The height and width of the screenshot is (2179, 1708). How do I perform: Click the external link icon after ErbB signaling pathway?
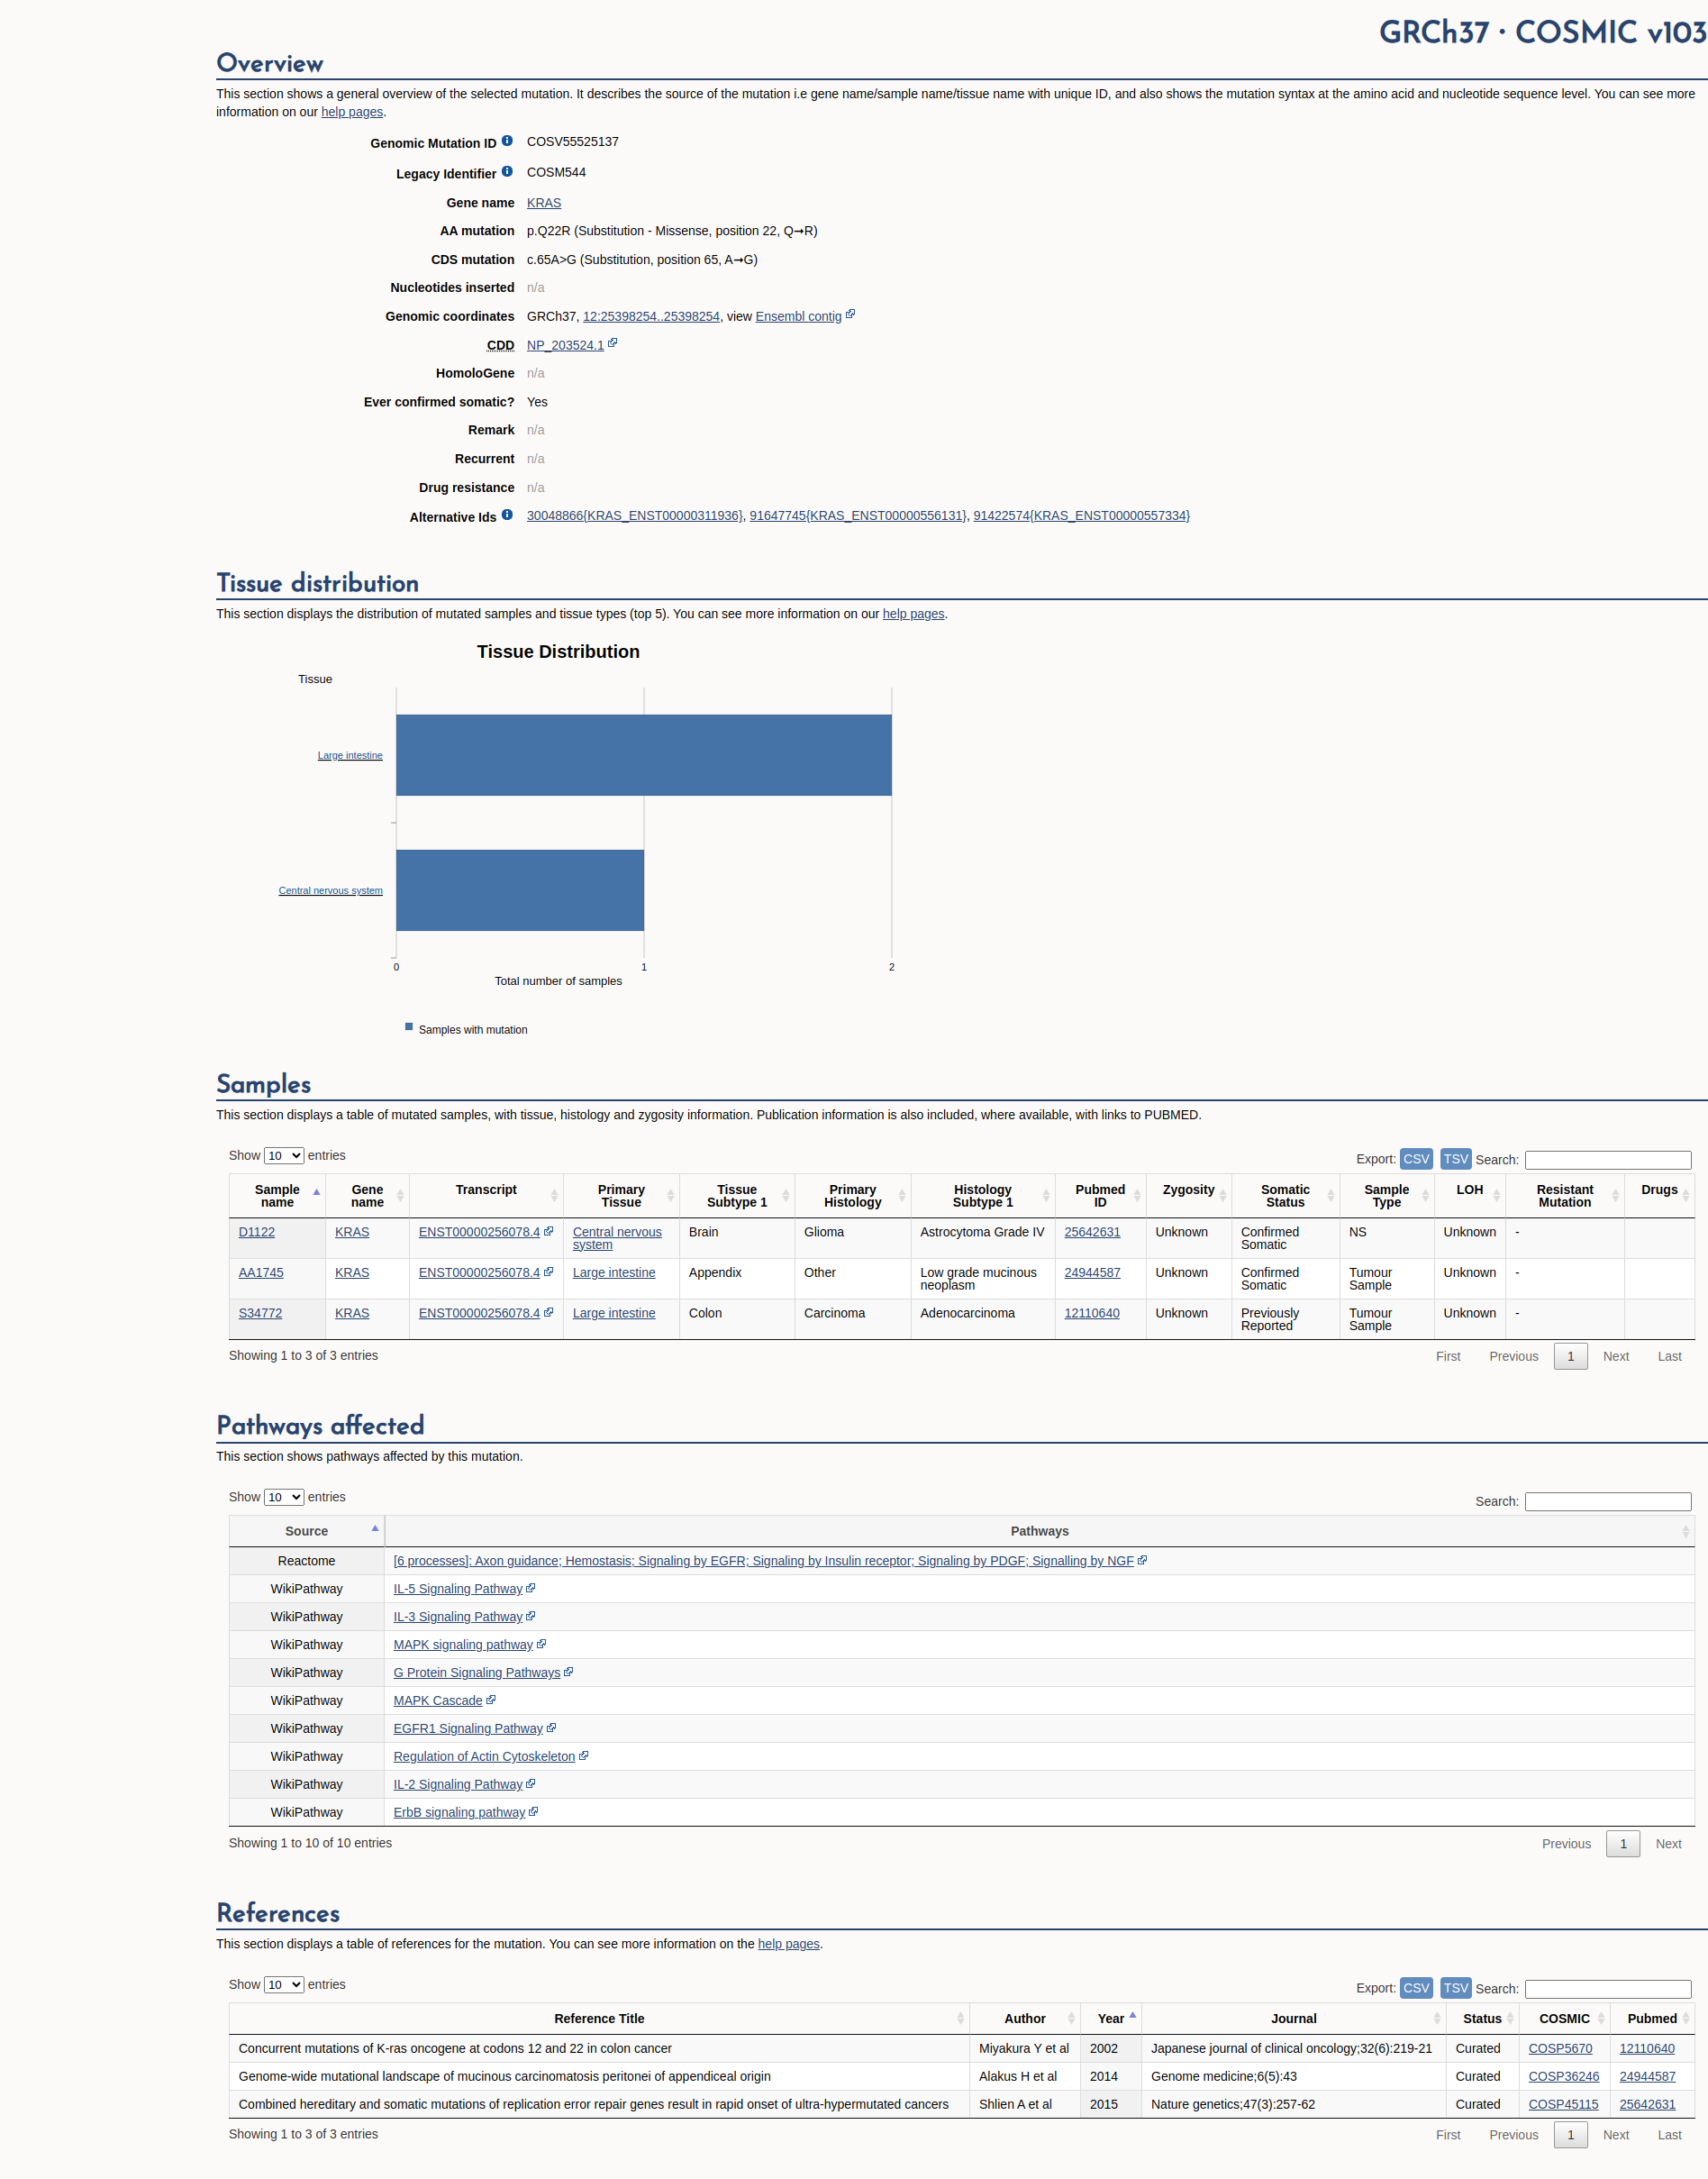pos(534,1812)
